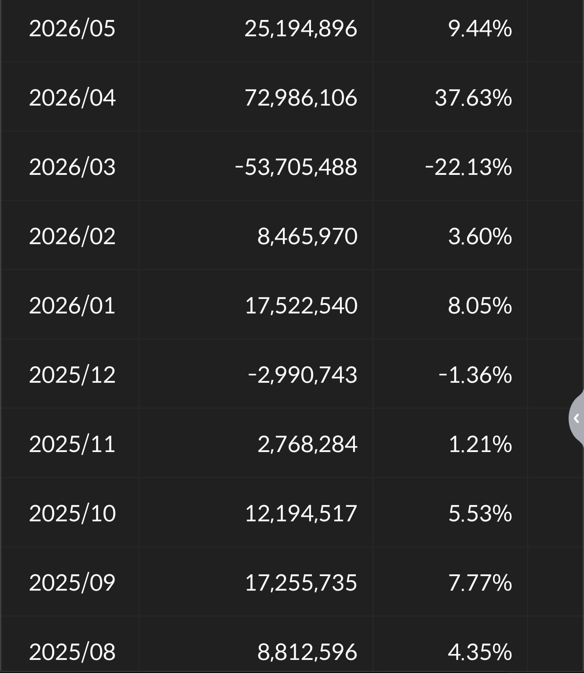
Task: Click the 2025/12 date cell
Action: [x=72, y=375]
